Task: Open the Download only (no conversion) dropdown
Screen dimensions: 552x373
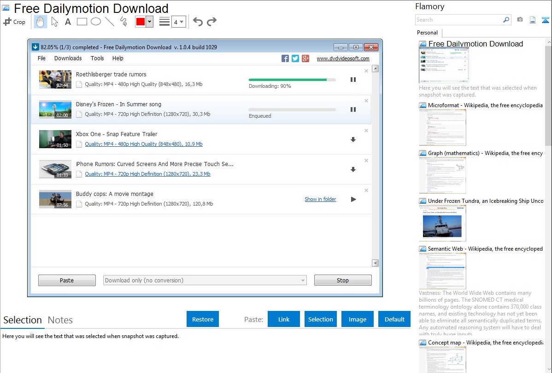Action: pyautogui.click(x=205, y=280)
